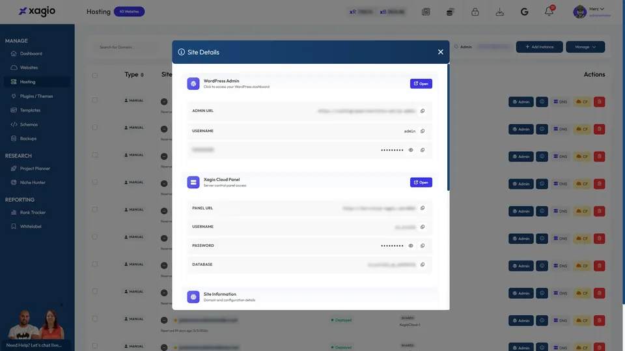Open Whitelabel settings

(x=31, y=226)
